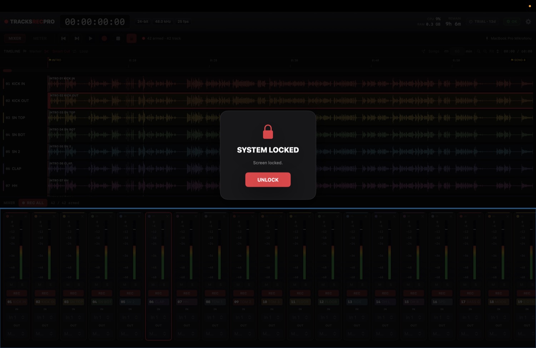This screenshot has width=536, height=348.
Task: Click the 25 fps frame rate badge
Action: pos(183,21)
